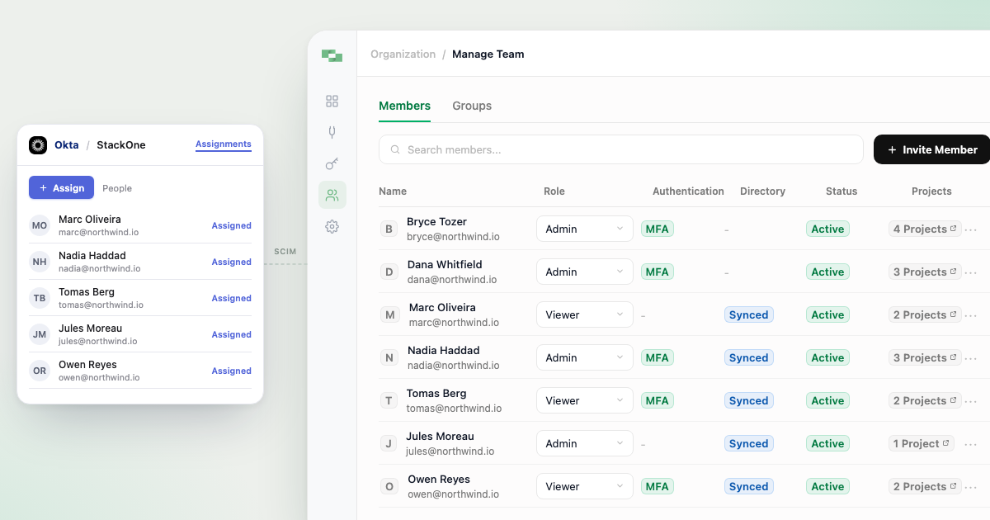Open more options for Bryce Tozer
The height and width of the screenshot is (520, 990).
coord(971,229)
